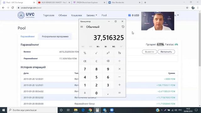Screen dimensions: 201x113
Task: Reload the browser page
Action: 13,8
